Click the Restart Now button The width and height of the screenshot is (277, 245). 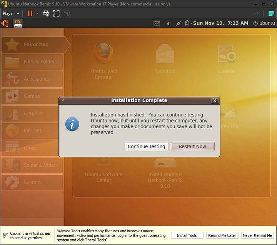pos(193,147)
